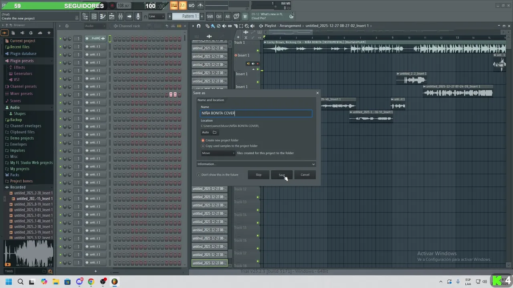
Task: Select the paint brush tool in Playlist
Action: [213, 26]
